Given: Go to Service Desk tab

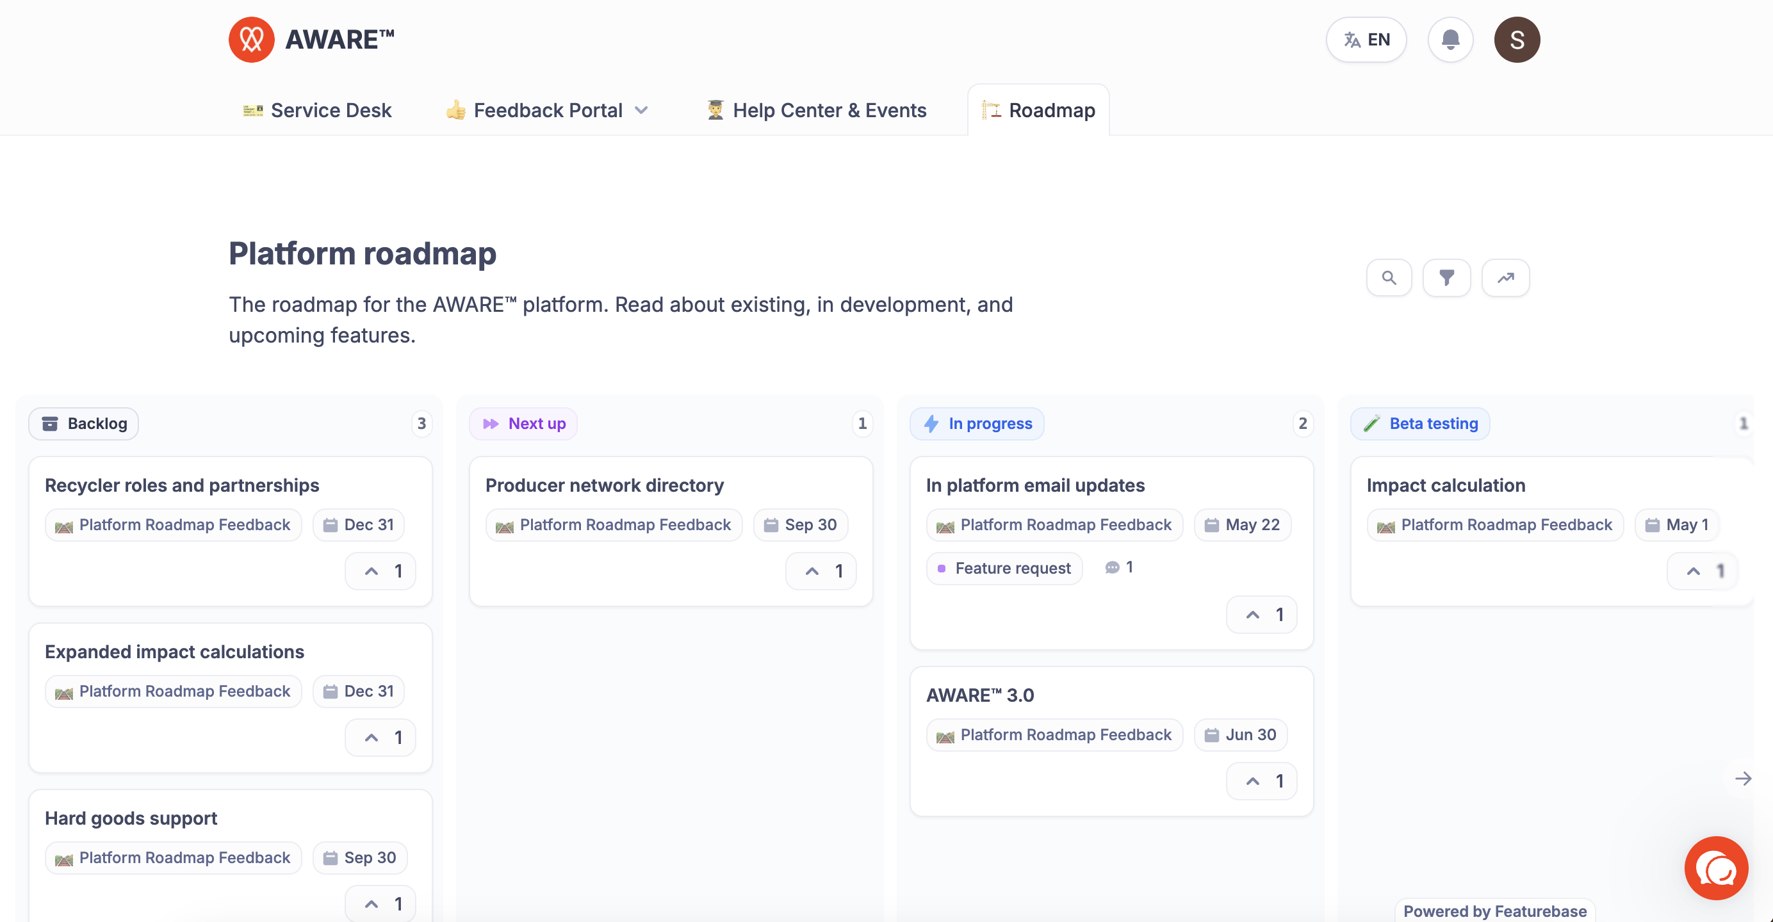Looking at the screenshot, I should point(317,110).
